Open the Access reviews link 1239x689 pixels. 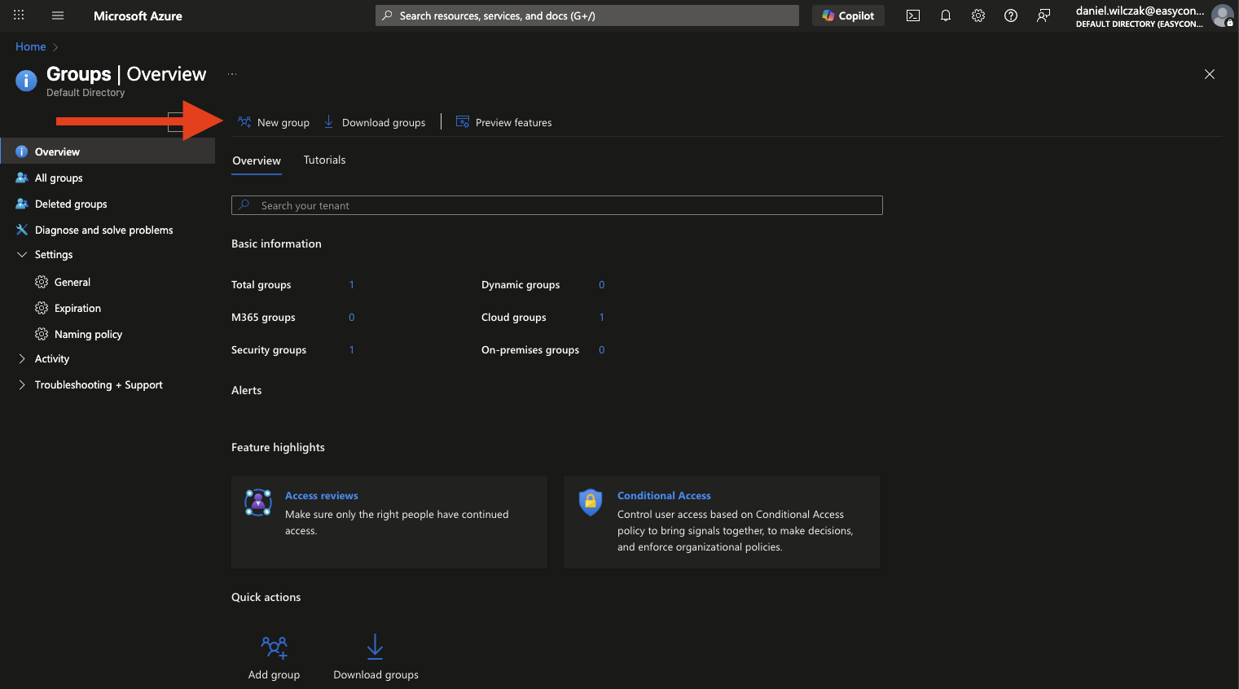[x=322, y=496]
